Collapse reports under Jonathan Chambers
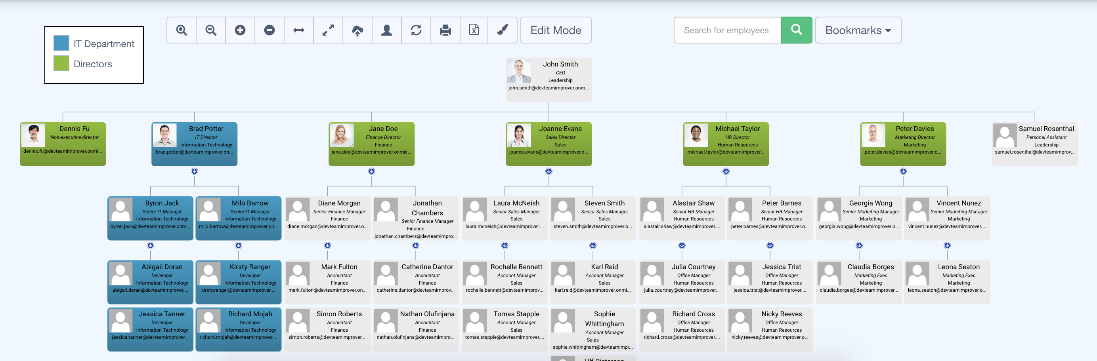The width and height of the screenshot is (1097, 361). point(416,245)
